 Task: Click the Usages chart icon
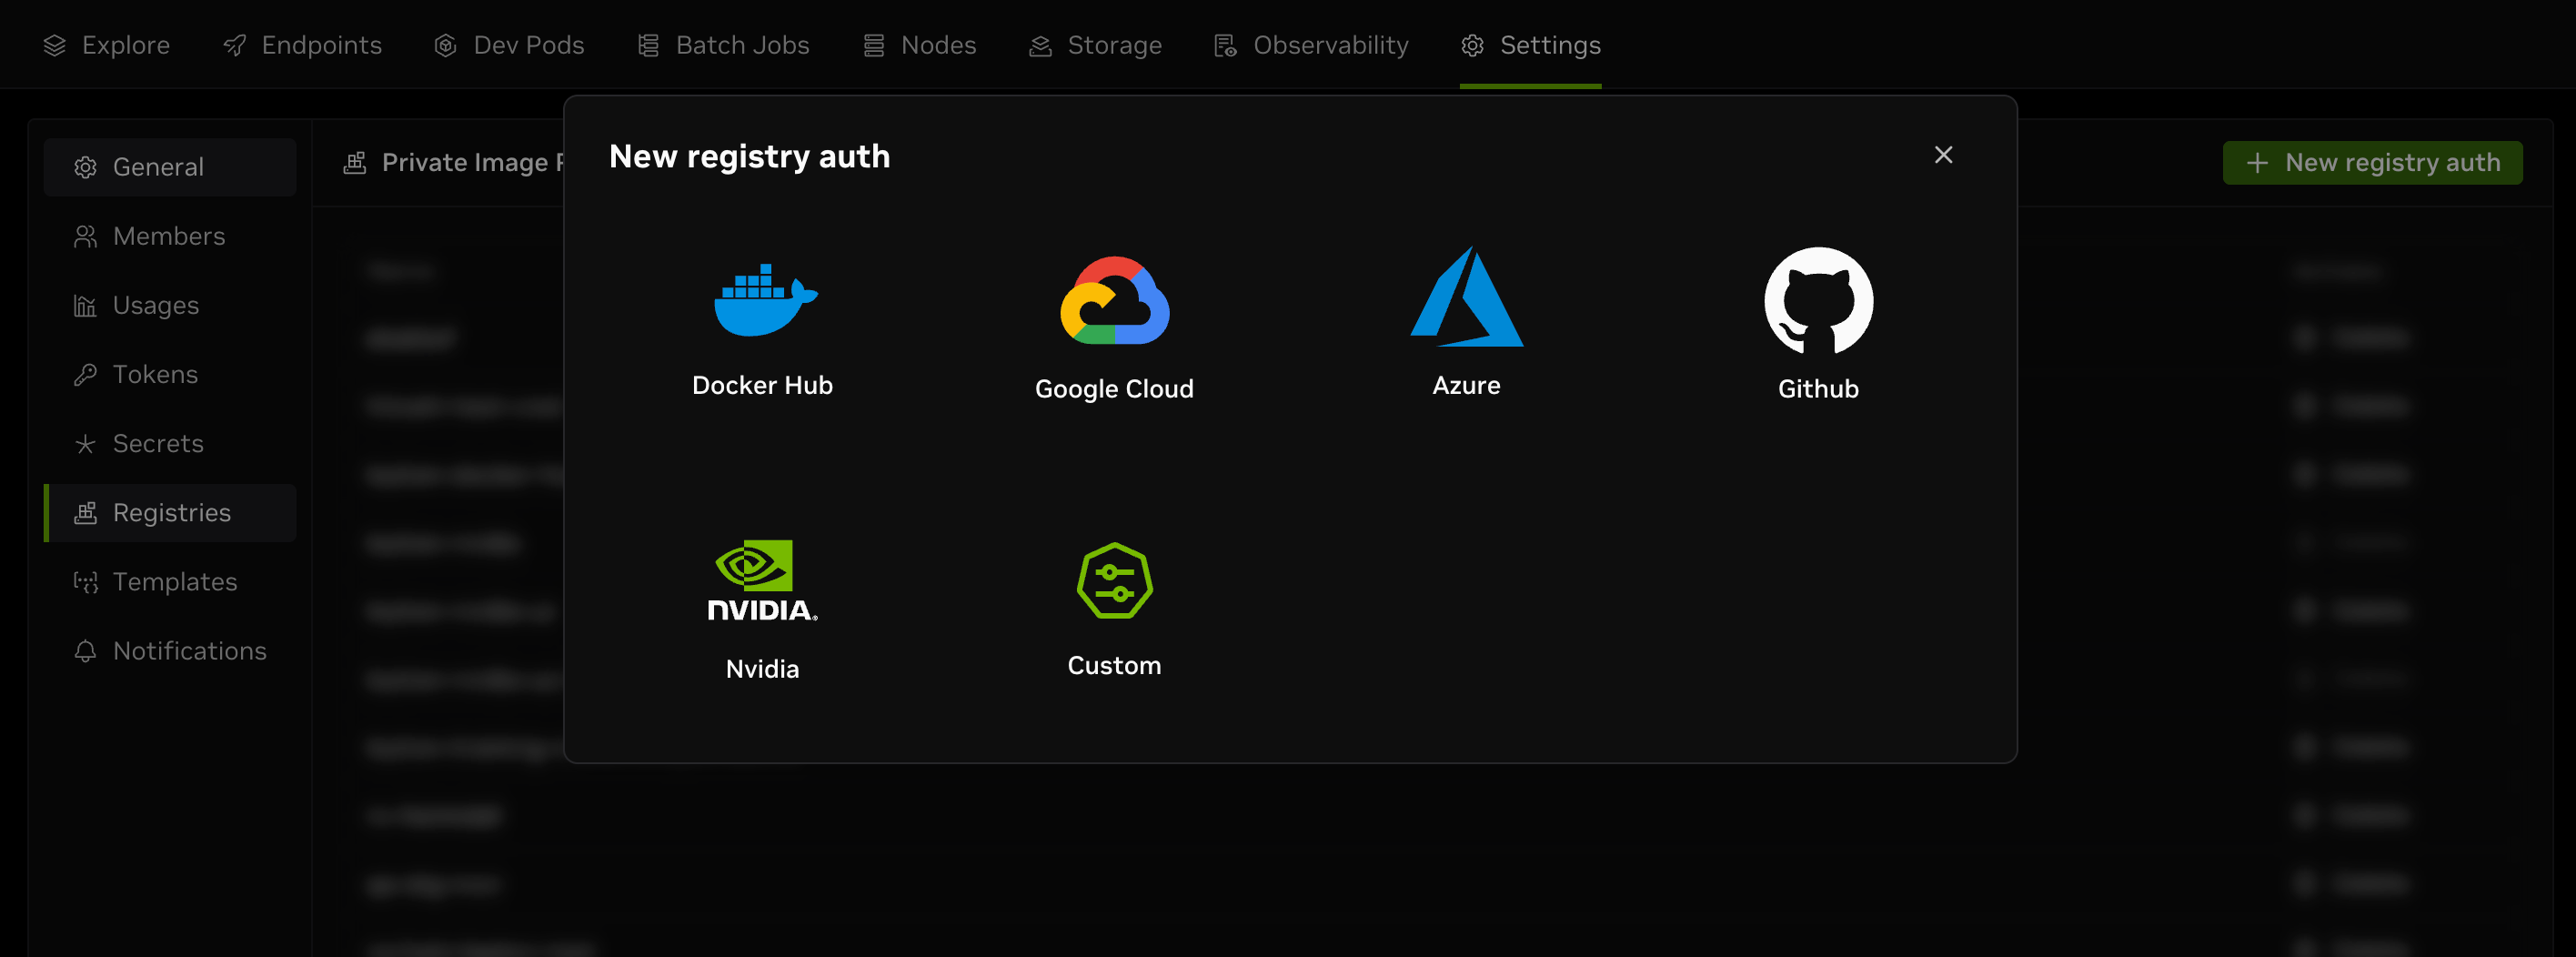[86, 305]
